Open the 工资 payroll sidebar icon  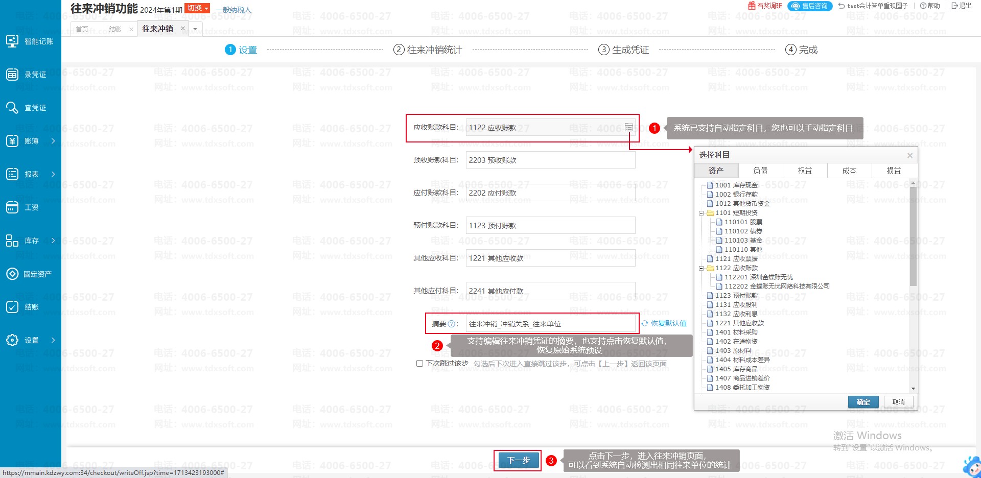(12, 207)
